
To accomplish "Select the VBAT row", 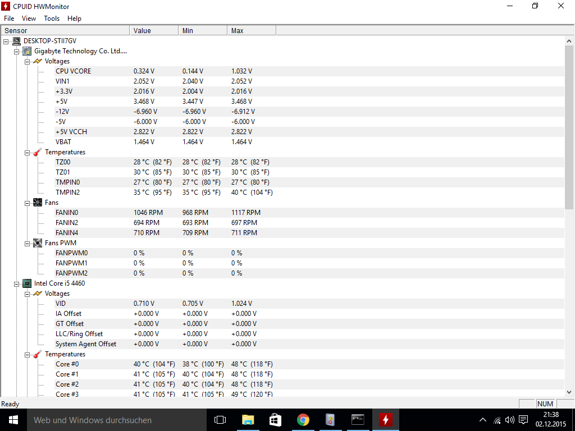I will [309, 142].
